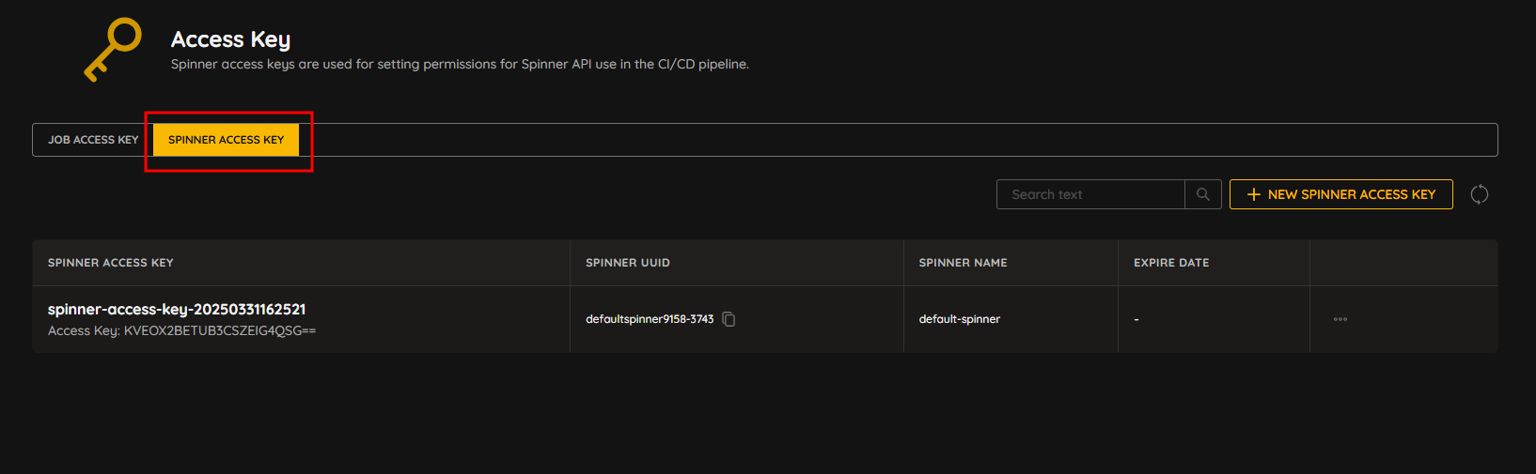Click the defaultspinner9158-3743 UUID text

(x=650, y=319)
